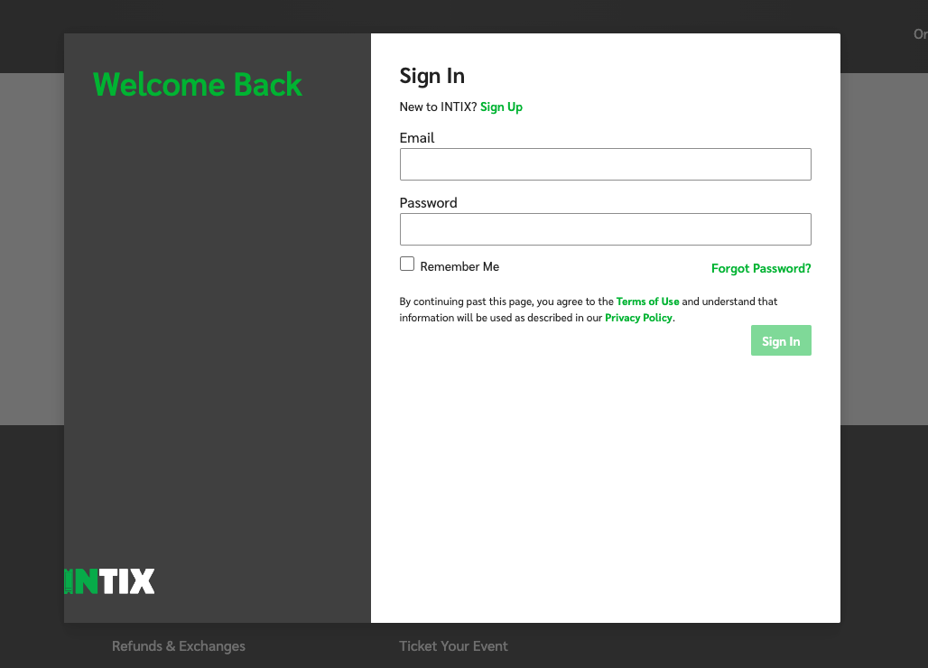
Task: Open Ticket Your Event footer link
Action: (453, 646)
